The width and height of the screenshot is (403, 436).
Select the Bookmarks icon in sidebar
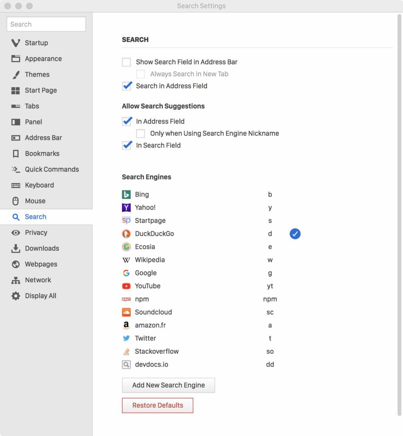[x=16, y=153]
